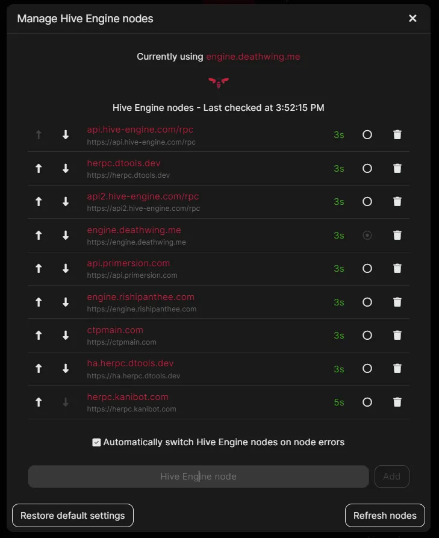The image size is (439, 538).
Task: Click Refresh nodes button
Action: coord(385,515)
